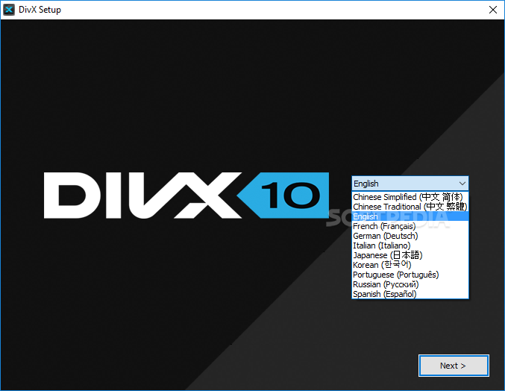Viewport: 505px width, 391px height.
Task: Select Italian (Italiano) language option
Action: (x=410, y=245)
